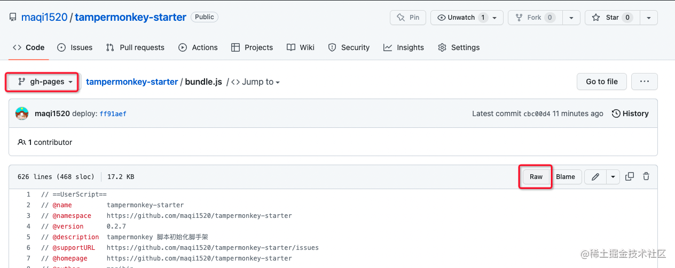View the Raw file
Screen dimensions: 675x268
point(536,177)
